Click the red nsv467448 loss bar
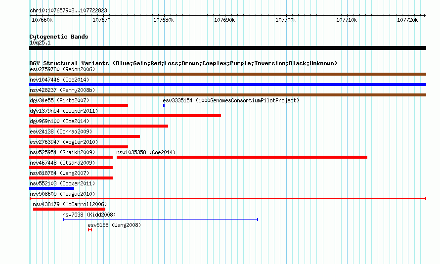 71,168
